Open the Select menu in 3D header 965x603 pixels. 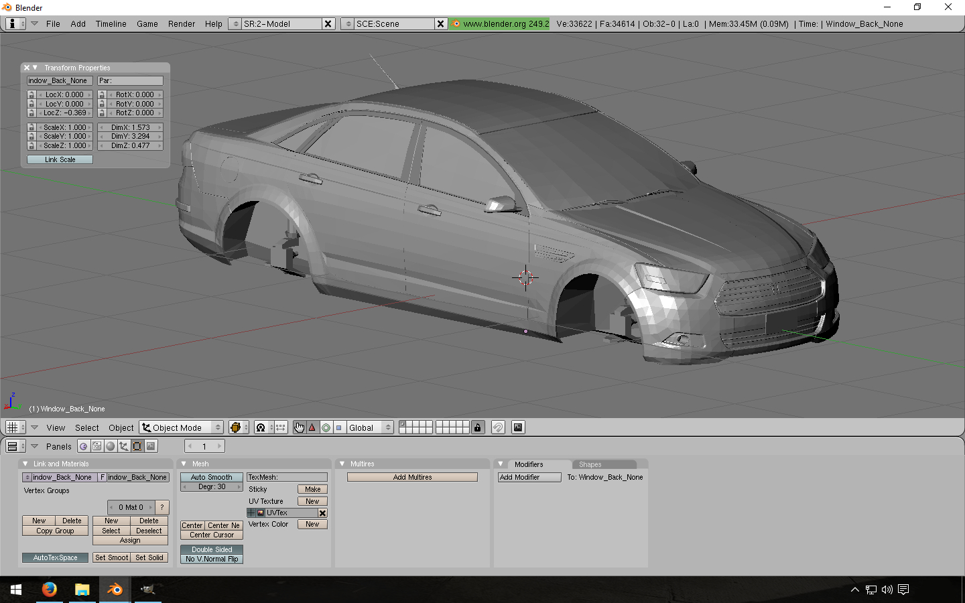coord(87,427)
